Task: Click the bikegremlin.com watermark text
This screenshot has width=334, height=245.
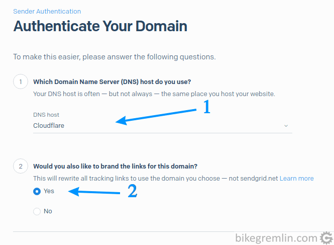Action: click(276, 238)
